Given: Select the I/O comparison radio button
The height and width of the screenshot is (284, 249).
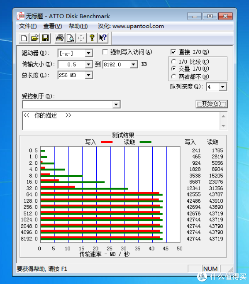Looking at the screenshot, I should 173,61.
